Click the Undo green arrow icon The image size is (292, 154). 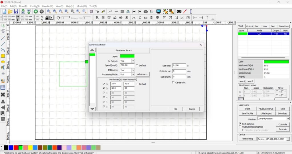tap(36, 11)
